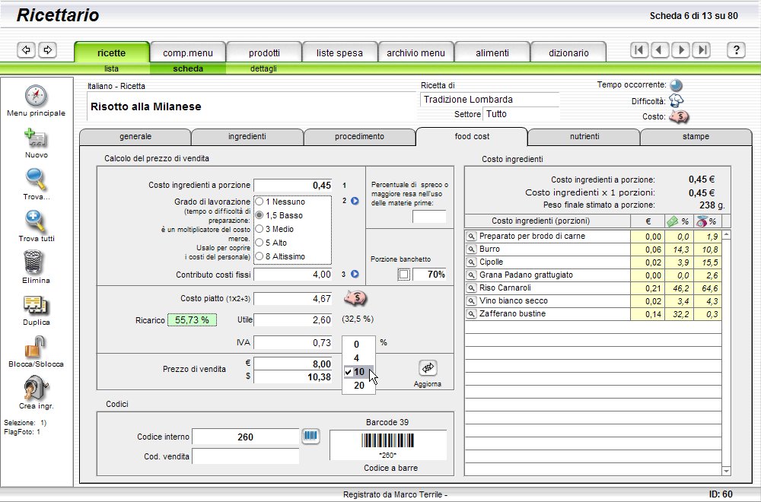The width and height of the screenshot is (761, 502).
Task: Create a new recipe with Nuovo
Action: [x=36, y=138]
